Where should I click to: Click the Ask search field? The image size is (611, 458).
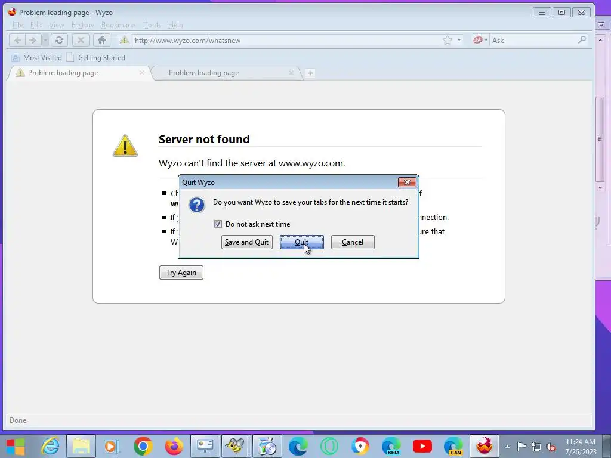click(533, 40)
